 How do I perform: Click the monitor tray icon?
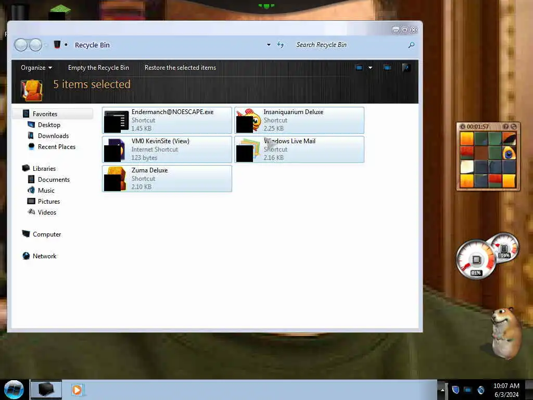[468, 390]
